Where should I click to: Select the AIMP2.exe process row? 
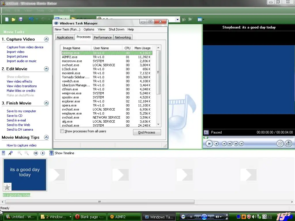107,57
